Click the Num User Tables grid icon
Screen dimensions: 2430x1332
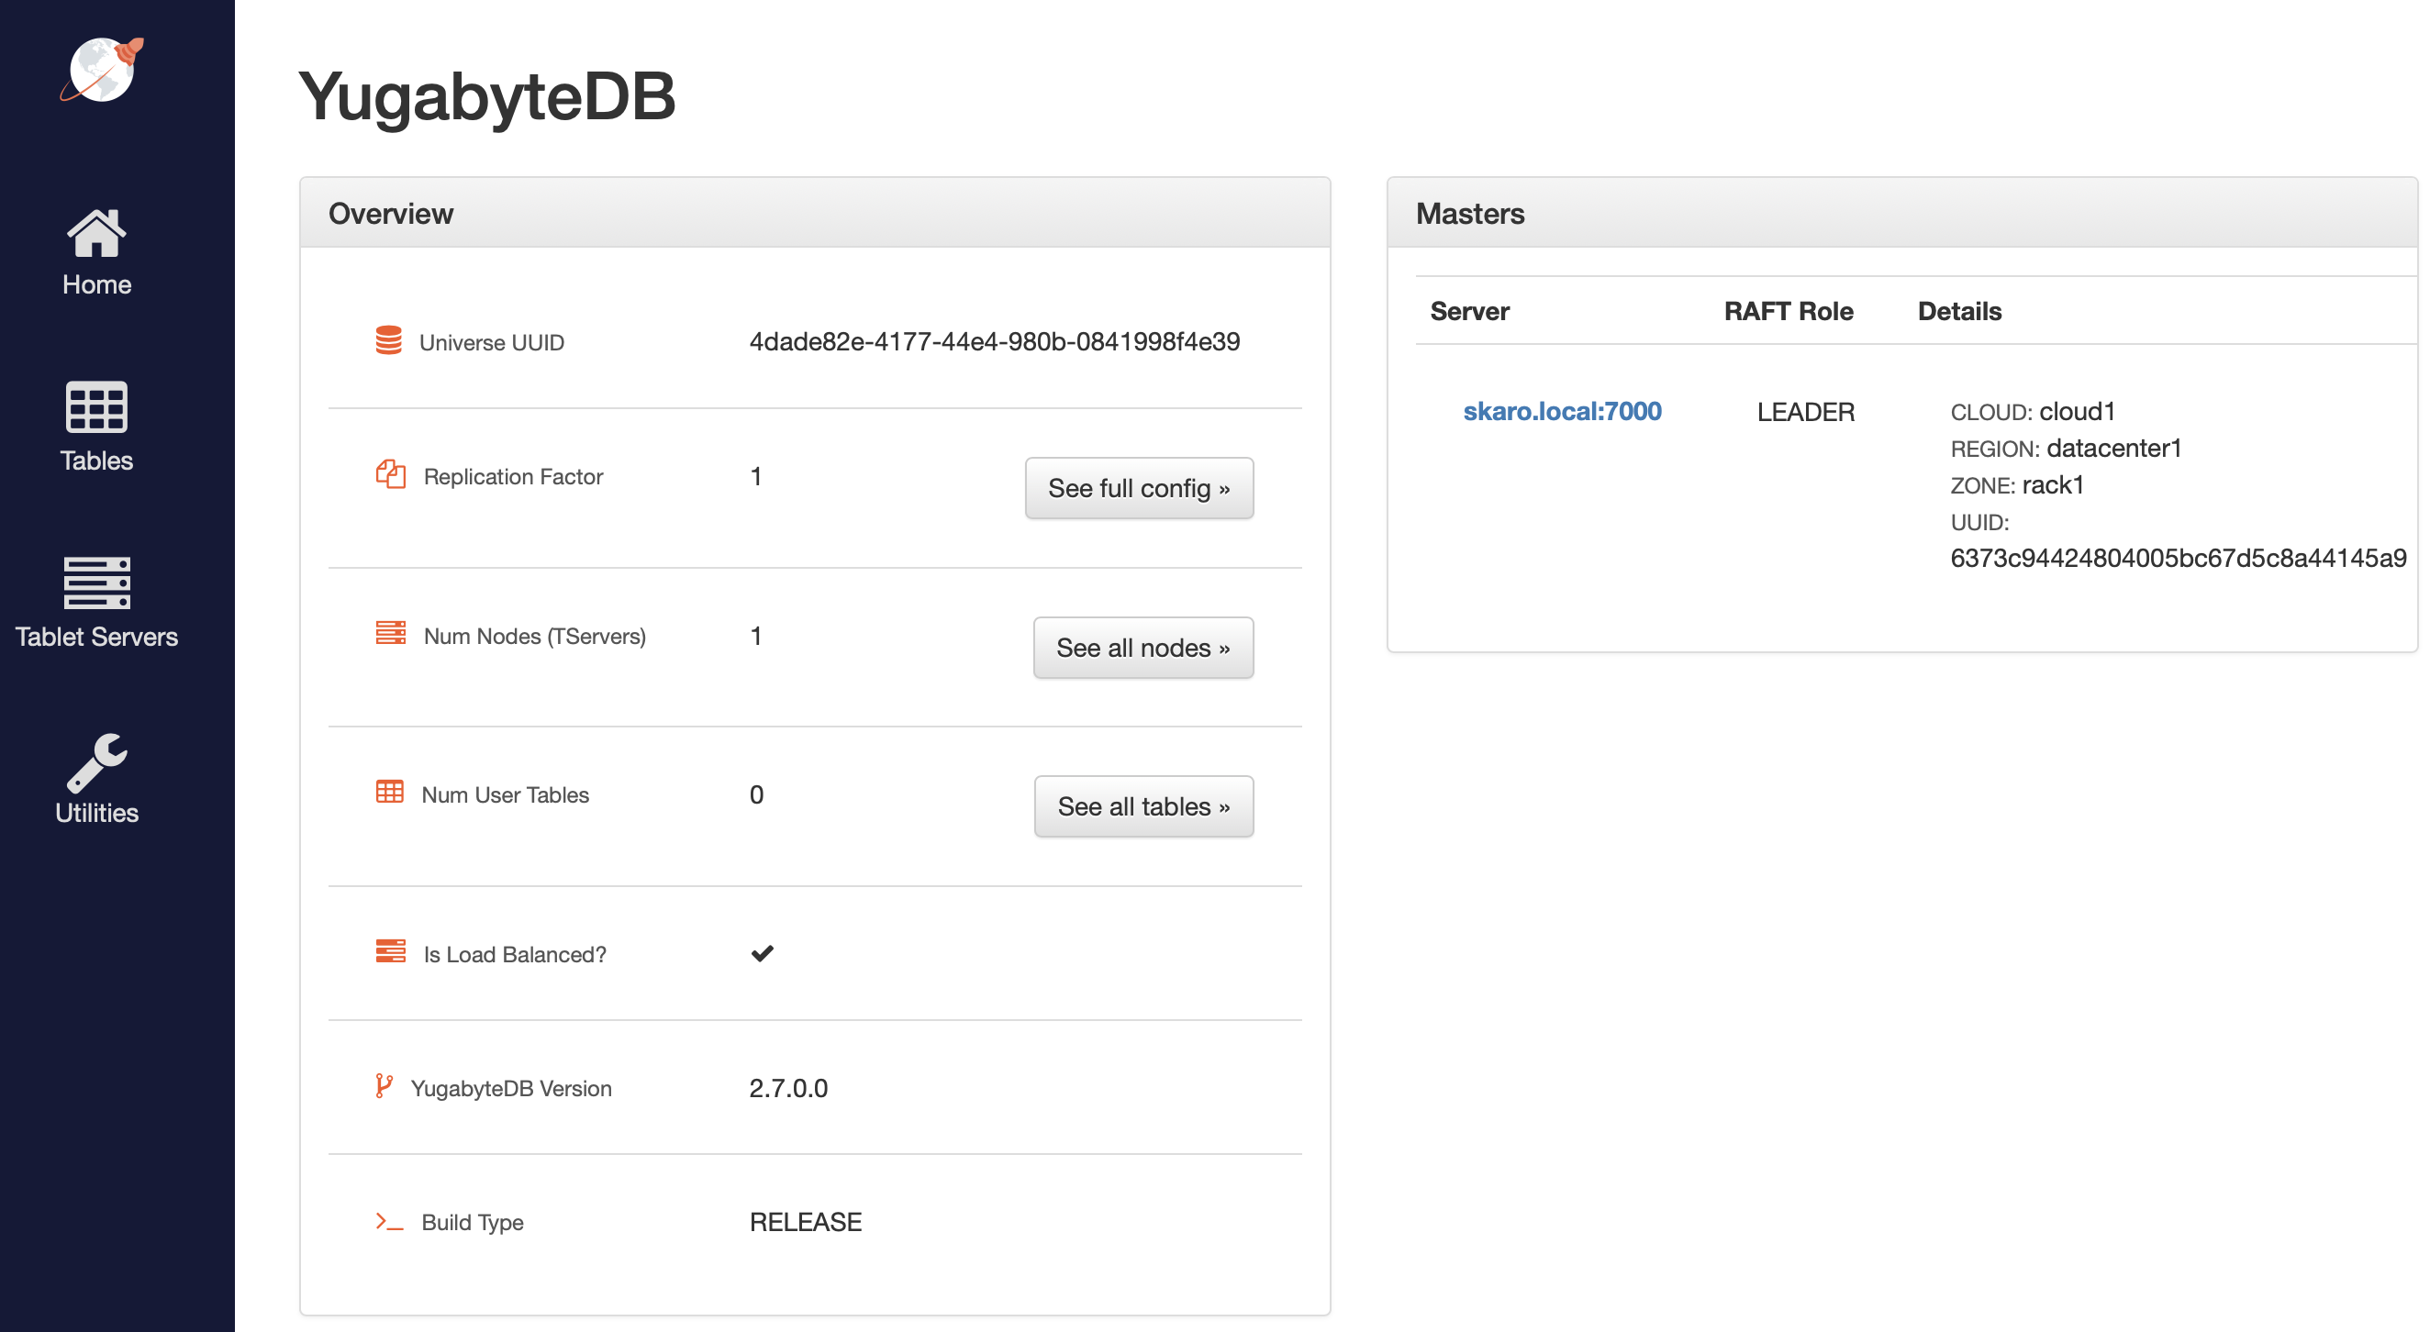click(x=390, y=792)
